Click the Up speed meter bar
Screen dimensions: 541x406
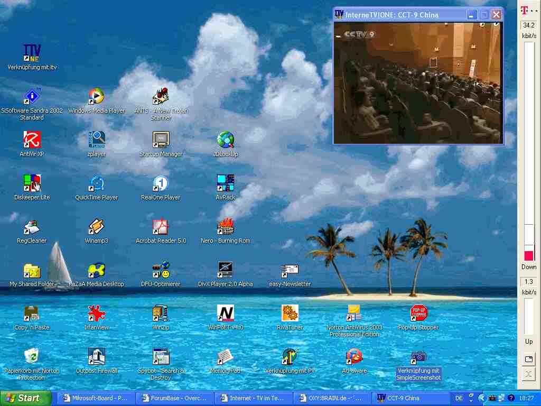click(529, 317)
